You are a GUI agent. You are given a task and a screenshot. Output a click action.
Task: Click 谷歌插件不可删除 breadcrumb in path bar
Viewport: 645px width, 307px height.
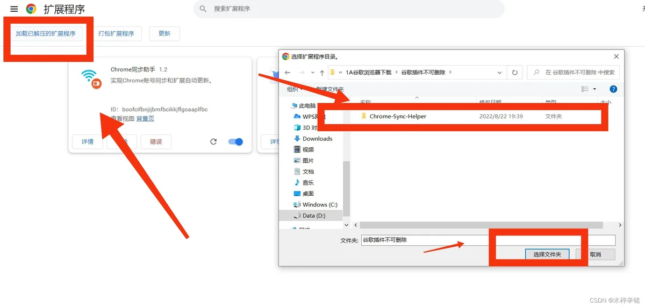[423, 72]
